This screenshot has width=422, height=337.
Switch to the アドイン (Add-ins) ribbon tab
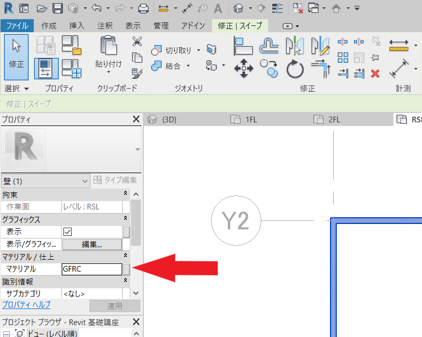pos(193,26)
